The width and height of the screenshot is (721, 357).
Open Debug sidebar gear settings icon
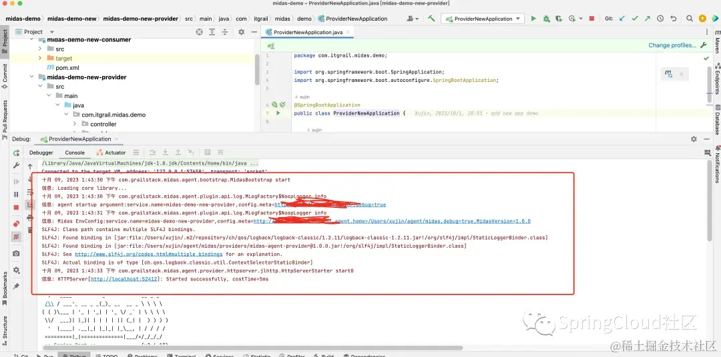[x=16, y=270]
